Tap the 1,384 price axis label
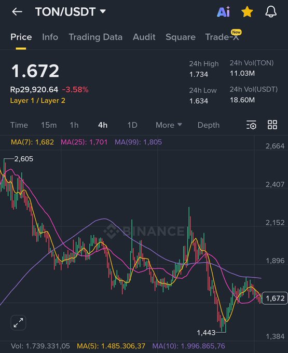This screenshot has width=288, height=353. (x=275, y=336)
